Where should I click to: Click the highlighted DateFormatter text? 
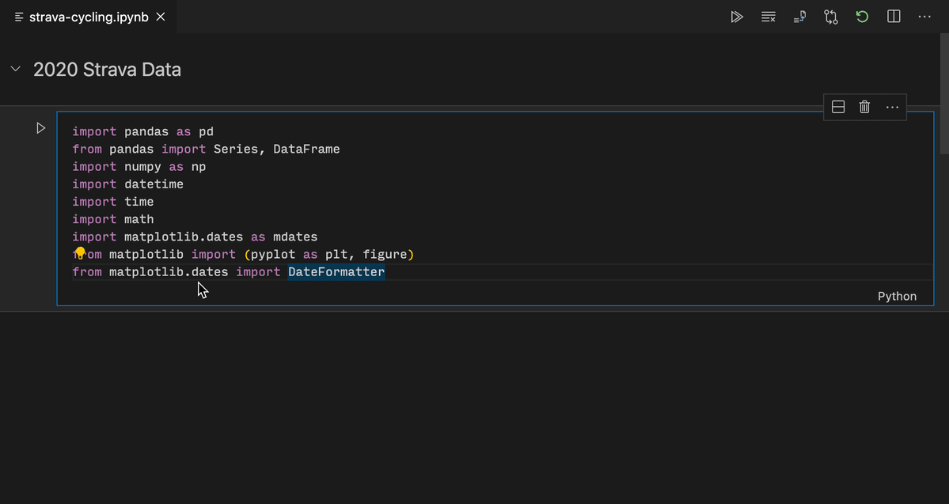pos(336,271)
